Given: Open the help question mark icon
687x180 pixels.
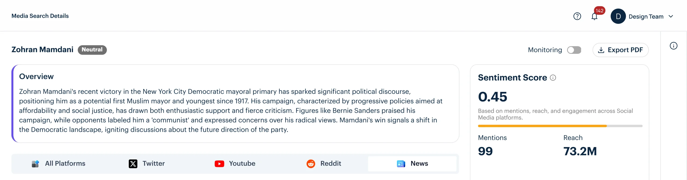Looking at the screenshot, I should [x=577, y=16].
